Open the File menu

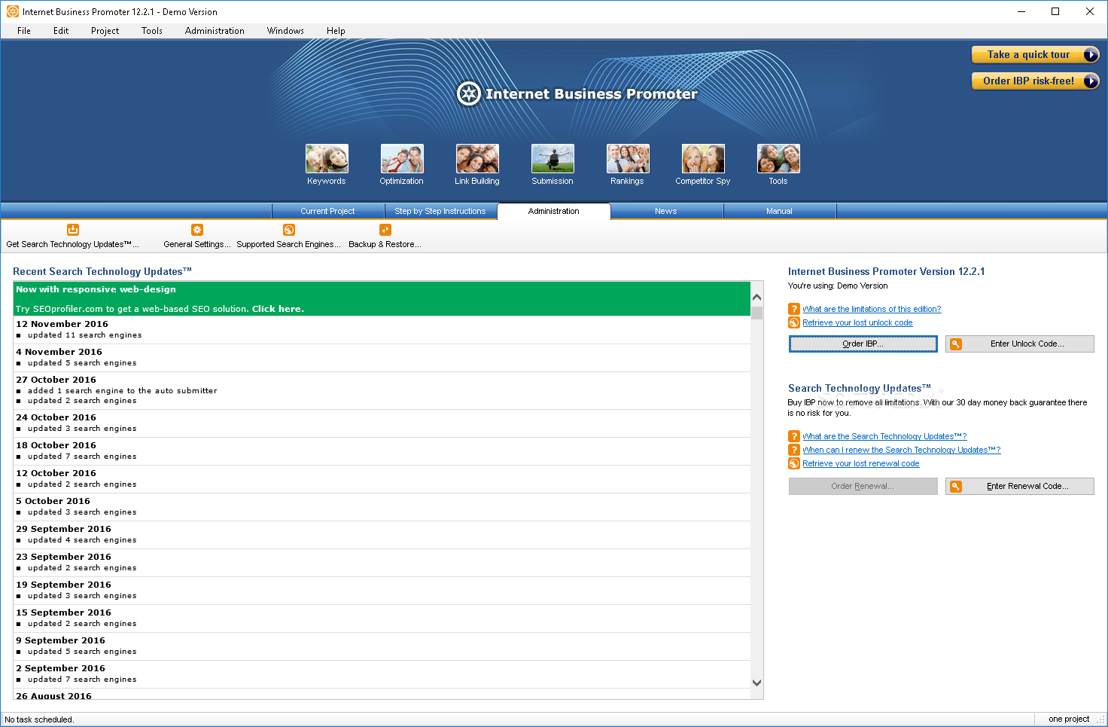[24, 31]
